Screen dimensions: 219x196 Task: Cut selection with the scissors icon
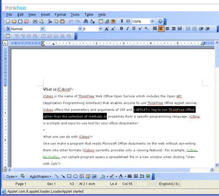click(50, 21)
